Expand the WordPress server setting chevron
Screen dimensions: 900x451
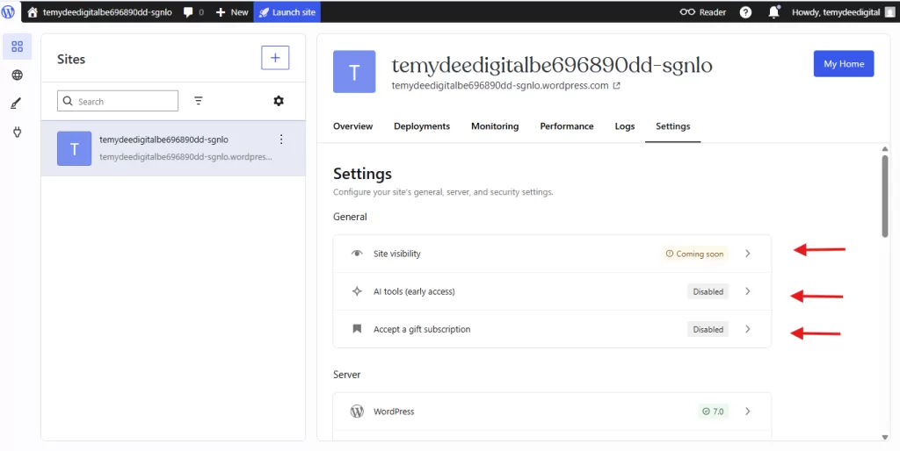pyautogui.click(x=747, y=412)
